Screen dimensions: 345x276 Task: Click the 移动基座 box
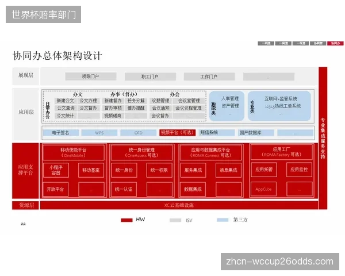[x=91, y=170]
